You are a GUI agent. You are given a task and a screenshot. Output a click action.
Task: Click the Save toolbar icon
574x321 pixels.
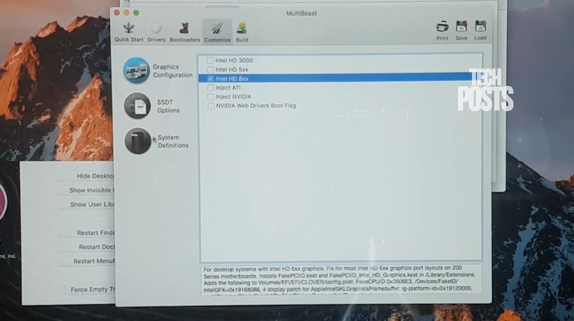[461, 30]
